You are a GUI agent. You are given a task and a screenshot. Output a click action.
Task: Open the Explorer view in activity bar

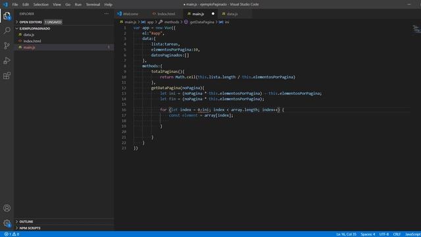(7, 16)
